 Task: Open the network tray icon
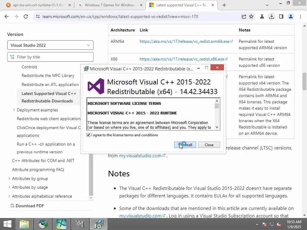[272, 224]
